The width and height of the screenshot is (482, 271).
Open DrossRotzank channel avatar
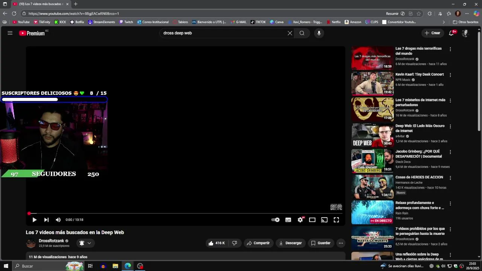pyautogui.click(x=31, y=243)
